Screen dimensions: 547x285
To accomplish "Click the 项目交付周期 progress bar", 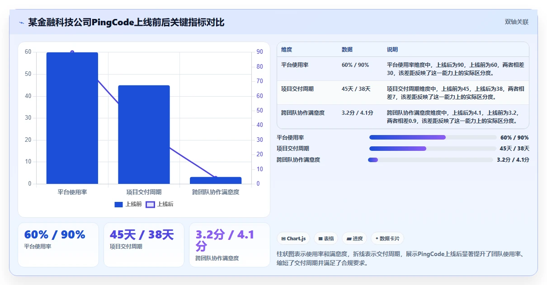I will (x=432, y=149).
